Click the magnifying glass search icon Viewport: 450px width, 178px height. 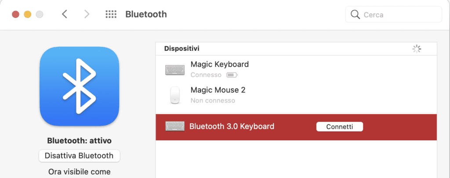(355, 14)
